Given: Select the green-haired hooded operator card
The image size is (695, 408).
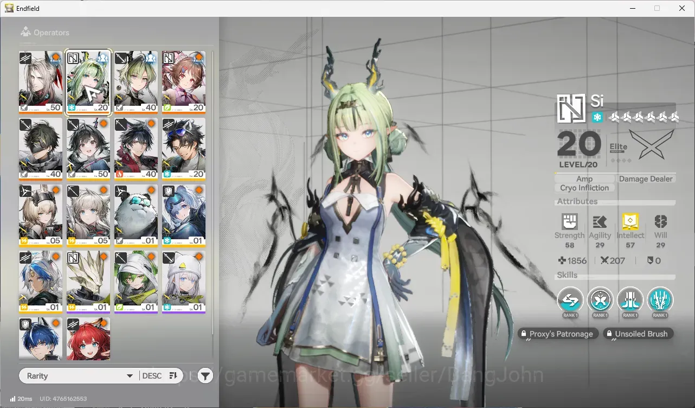Looking at the screenshot, I should (x=136, y=282).
